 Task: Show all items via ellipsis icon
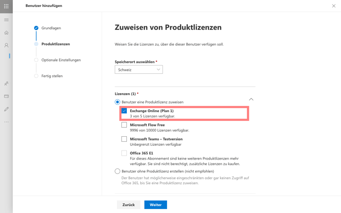(x=6, y=122)
